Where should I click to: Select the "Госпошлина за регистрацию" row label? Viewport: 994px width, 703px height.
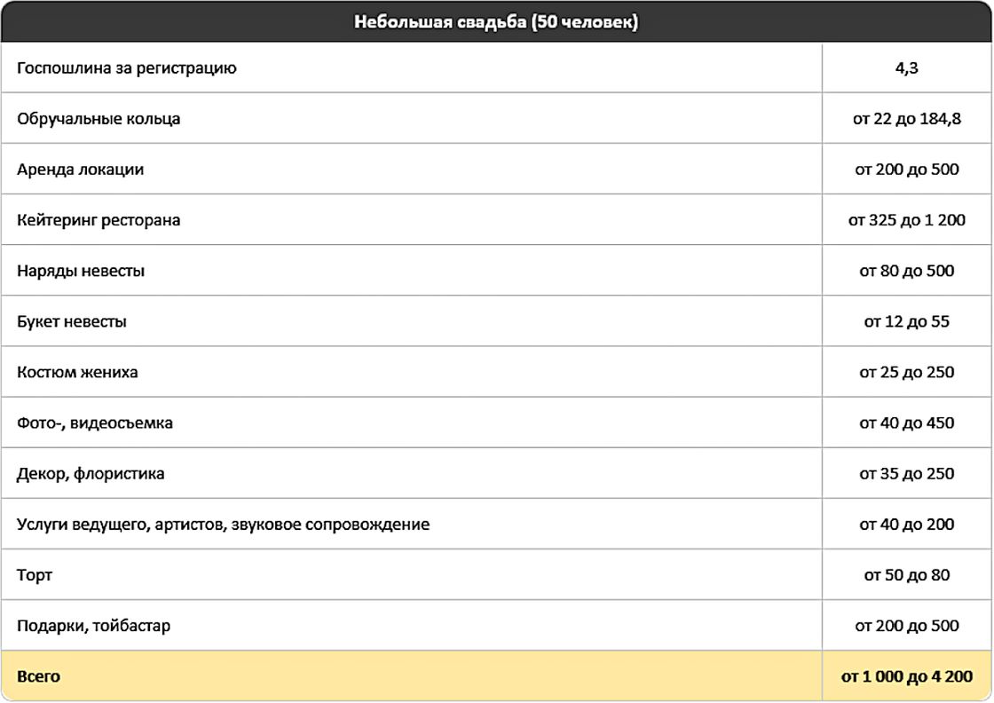[127, 67]
